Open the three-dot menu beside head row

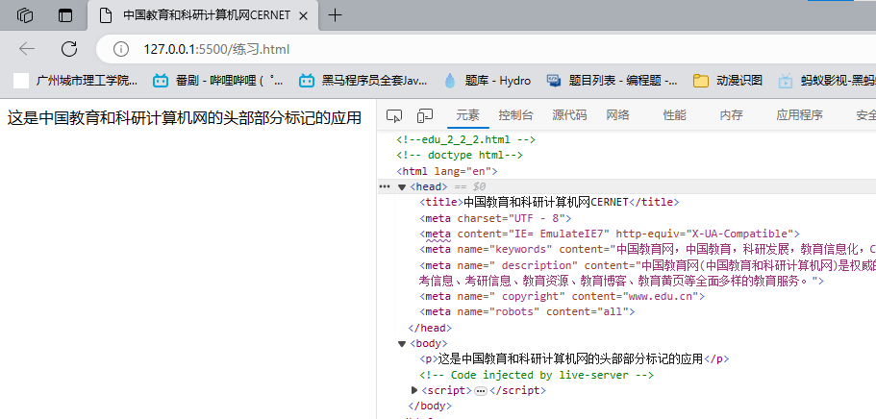click(385, 186)
